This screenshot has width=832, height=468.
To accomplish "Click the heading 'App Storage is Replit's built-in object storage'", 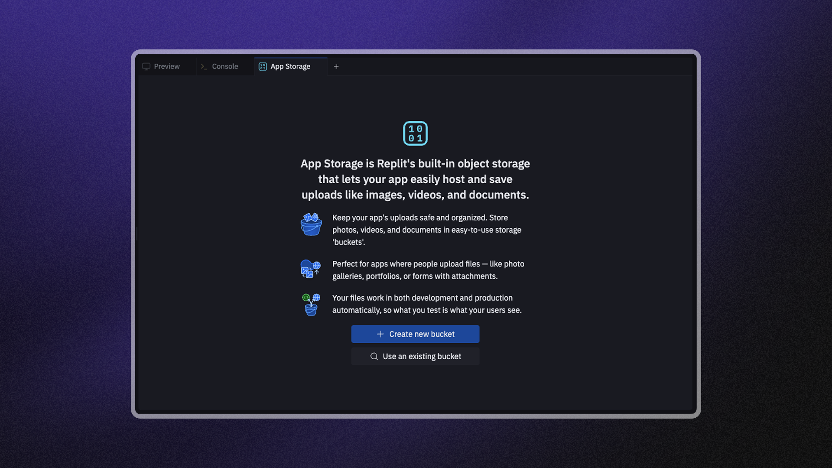I will (415, 164).
